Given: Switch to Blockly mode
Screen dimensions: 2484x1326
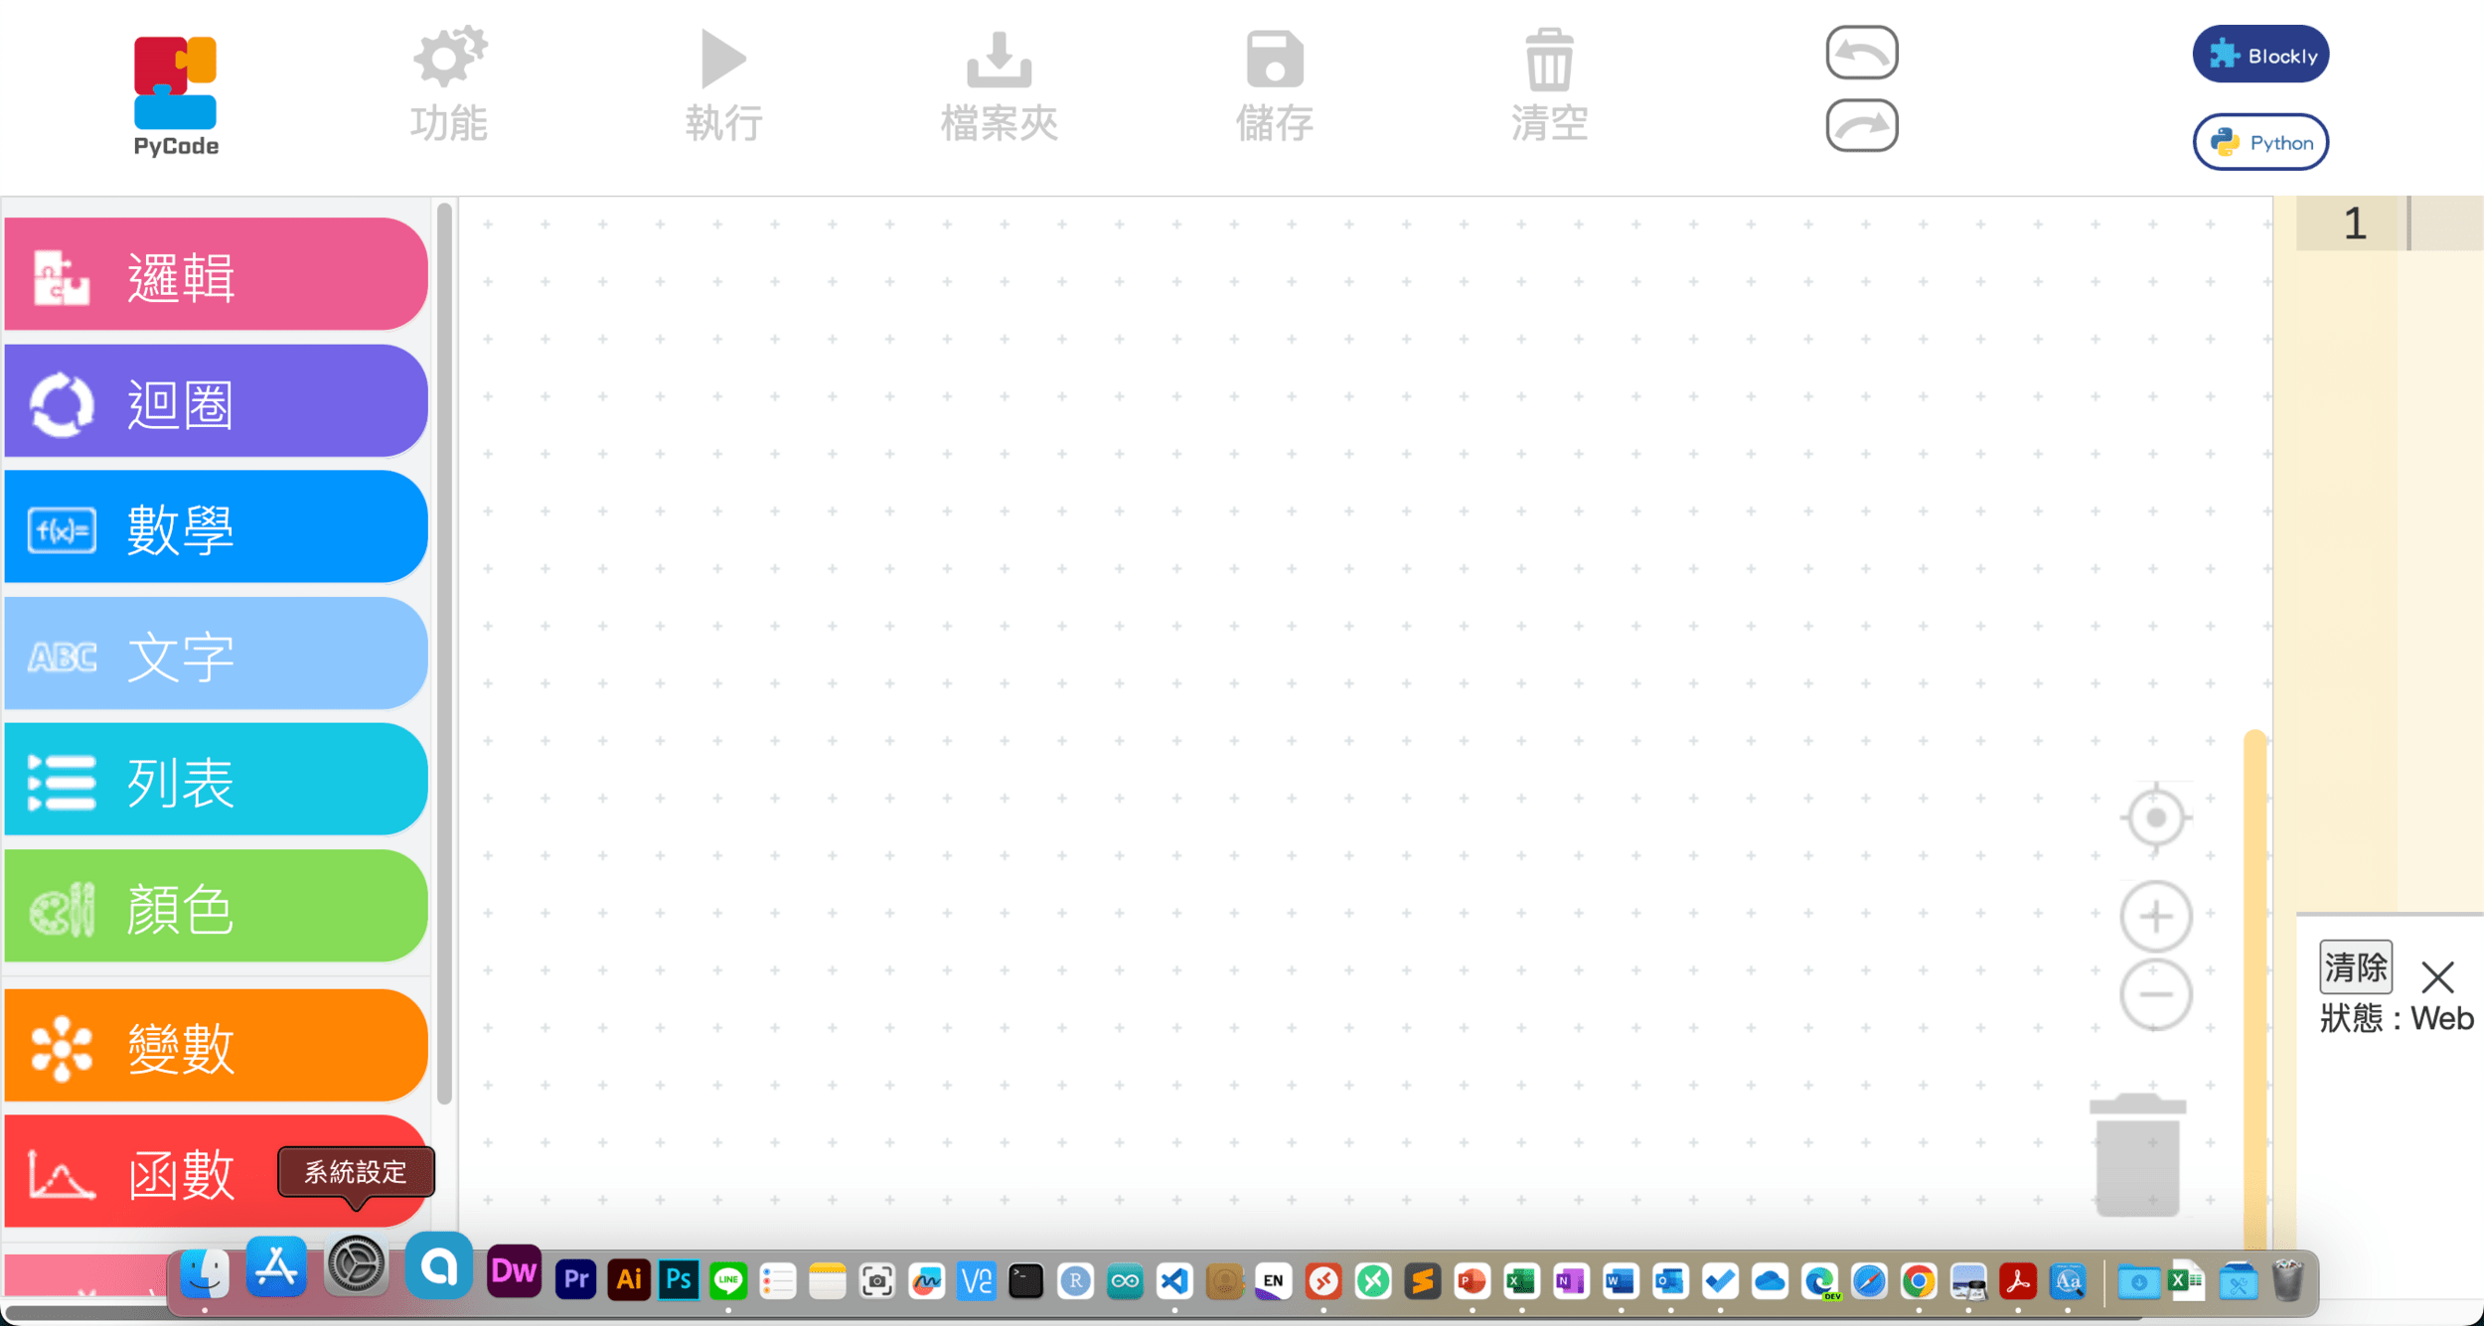Looking at the screenshot, I should 2260,55.
